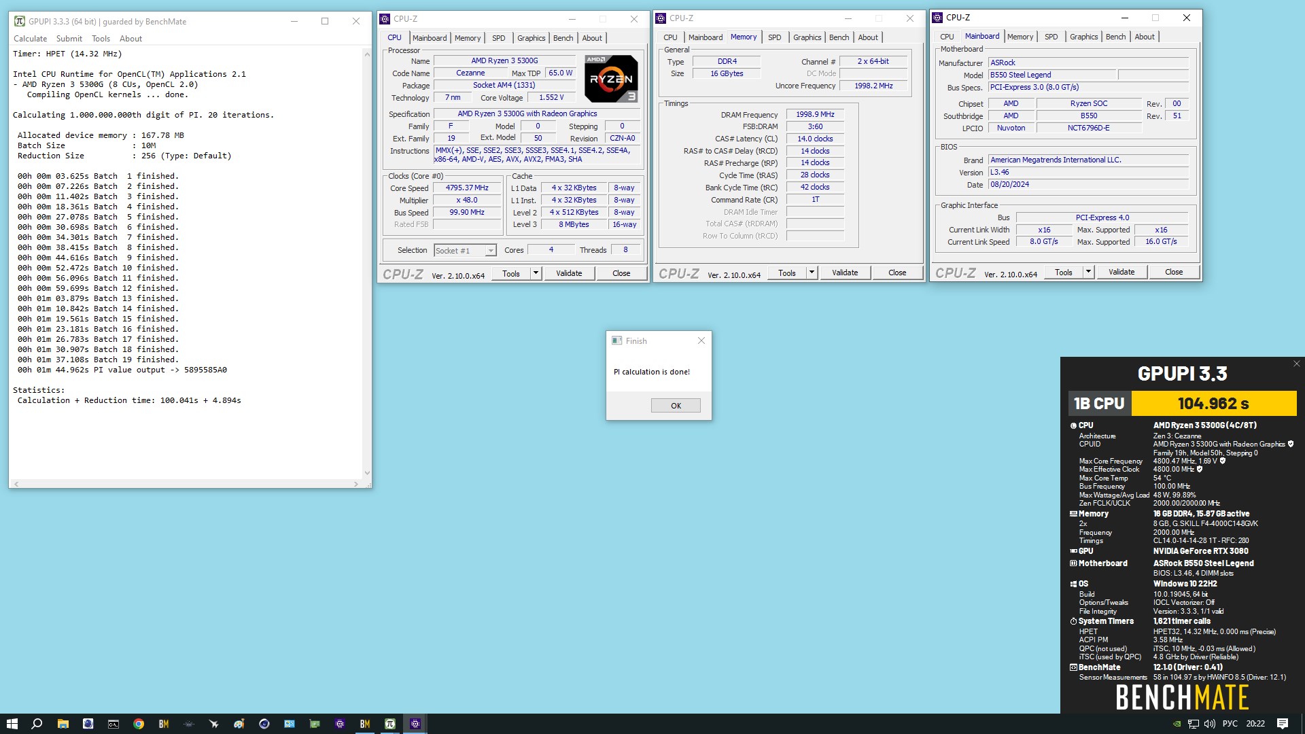Open File Explorer from the taskbar

pyautogui.click(x=63, y=724)
